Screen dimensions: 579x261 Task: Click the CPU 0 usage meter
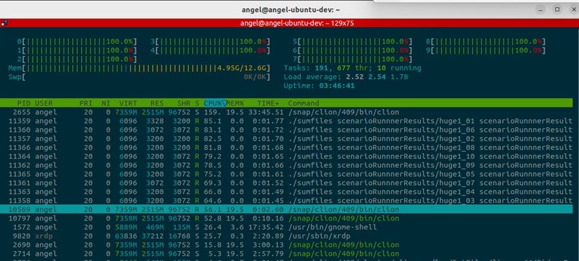pyautogui.click(x=77, y=42)
